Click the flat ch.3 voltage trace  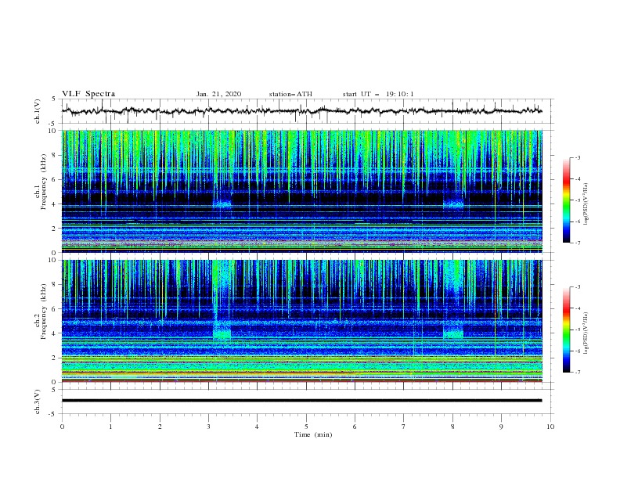point(301,401)
